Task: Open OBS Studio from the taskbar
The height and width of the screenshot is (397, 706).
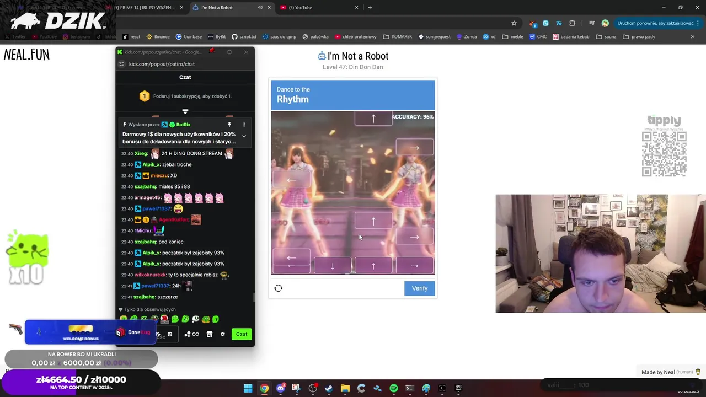Action: [x=313, y=388]
